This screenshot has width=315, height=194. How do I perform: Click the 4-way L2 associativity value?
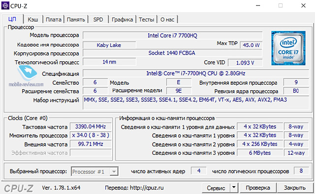(296, 144)
